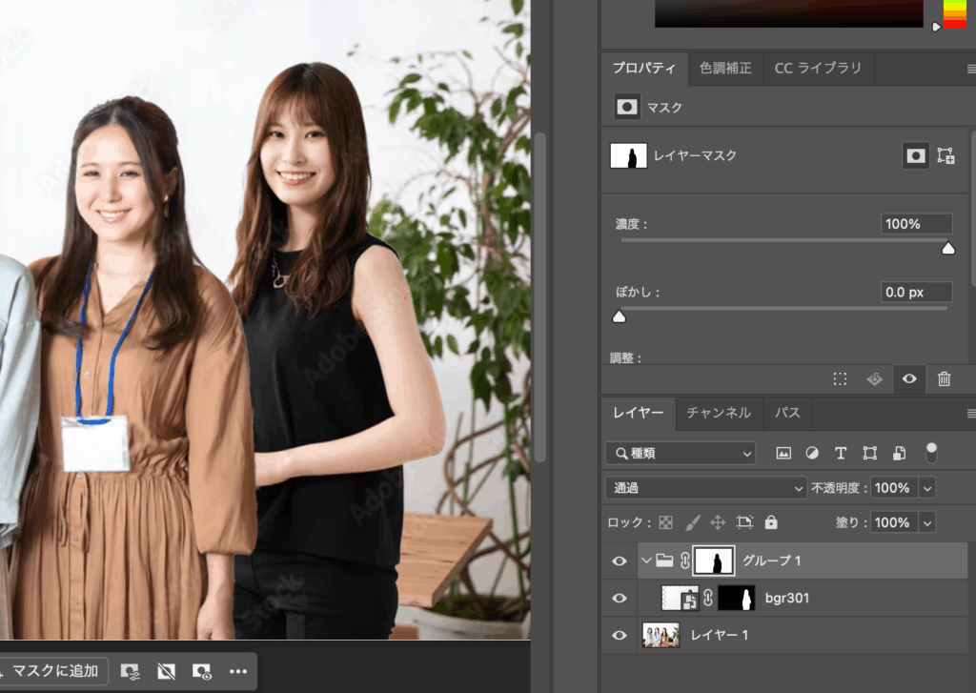
Task: Open the three-dots more options in taskbar
Action: (238, 671)
